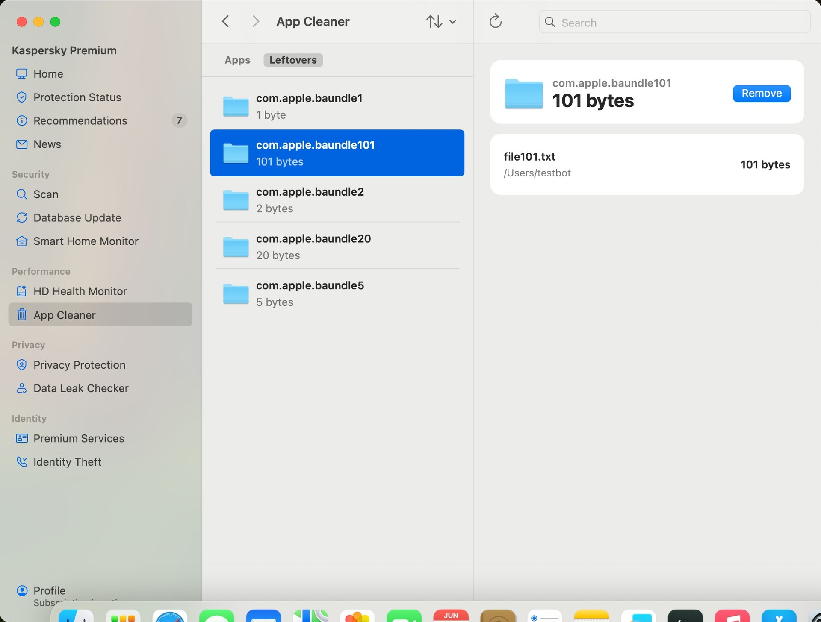
Task: Click the file101.txt entry
Action: tap(647, 164)
